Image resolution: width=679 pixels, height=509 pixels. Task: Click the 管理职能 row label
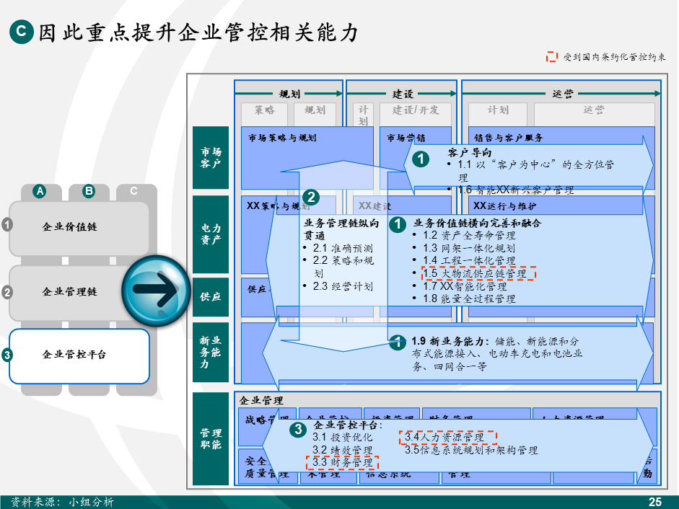point(211,438)
